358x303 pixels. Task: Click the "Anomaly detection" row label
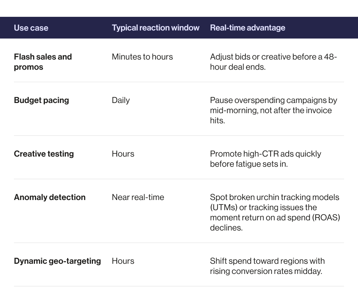click(x=50, y=197)
